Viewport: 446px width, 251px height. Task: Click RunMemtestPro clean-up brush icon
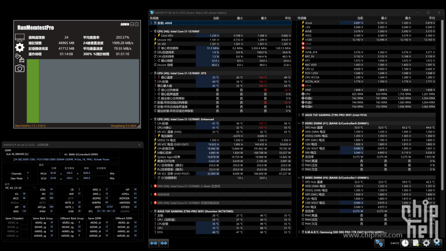20,58
